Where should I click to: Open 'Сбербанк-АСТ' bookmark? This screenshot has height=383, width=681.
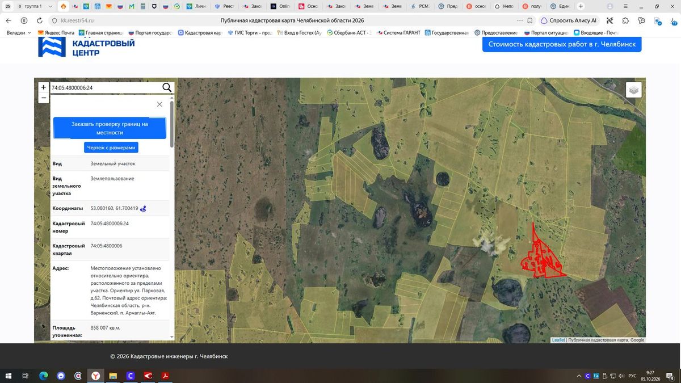point(348,33)
